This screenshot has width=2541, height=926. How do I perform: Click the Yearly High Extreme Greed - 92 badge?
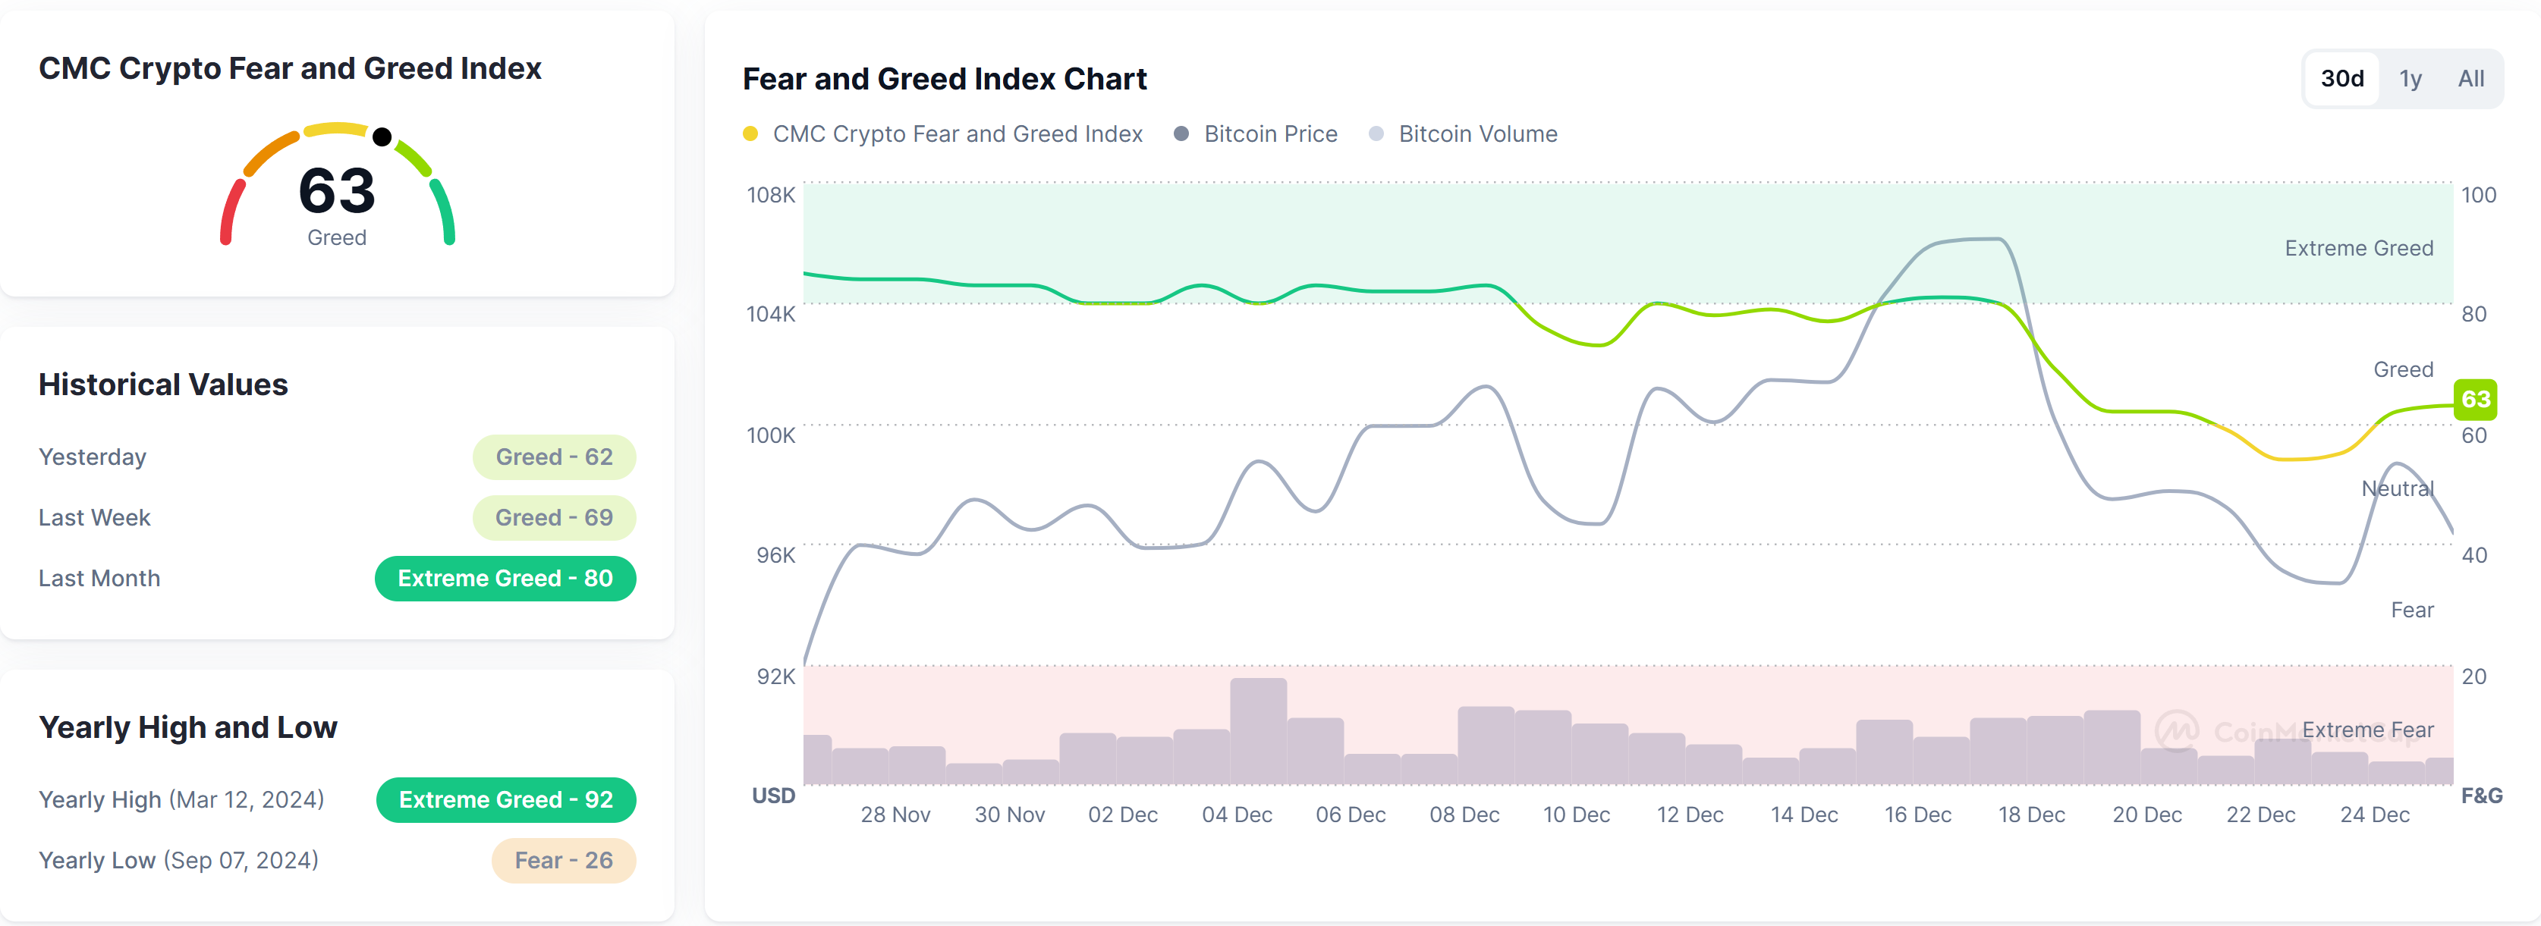tap(505, 800)
